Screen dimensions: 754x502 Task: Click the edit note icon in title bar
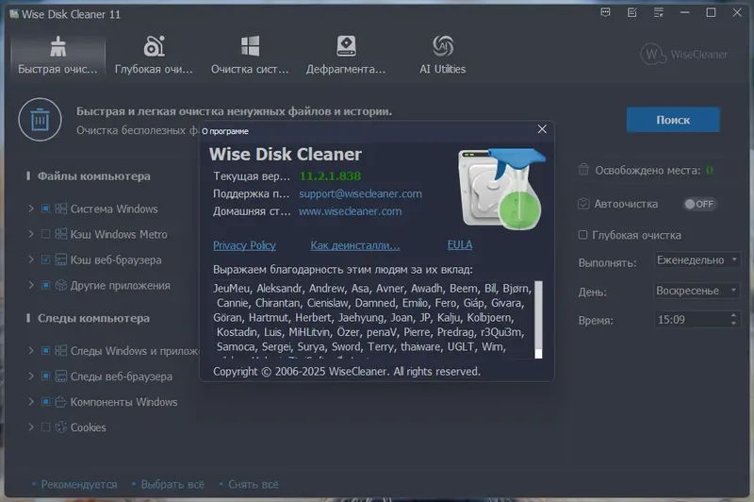tap(631, 12)
